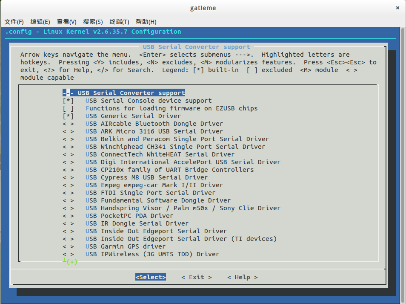
Task: Select USB CP210x family of UART Bridge Controllers
Action: point(170,170)
